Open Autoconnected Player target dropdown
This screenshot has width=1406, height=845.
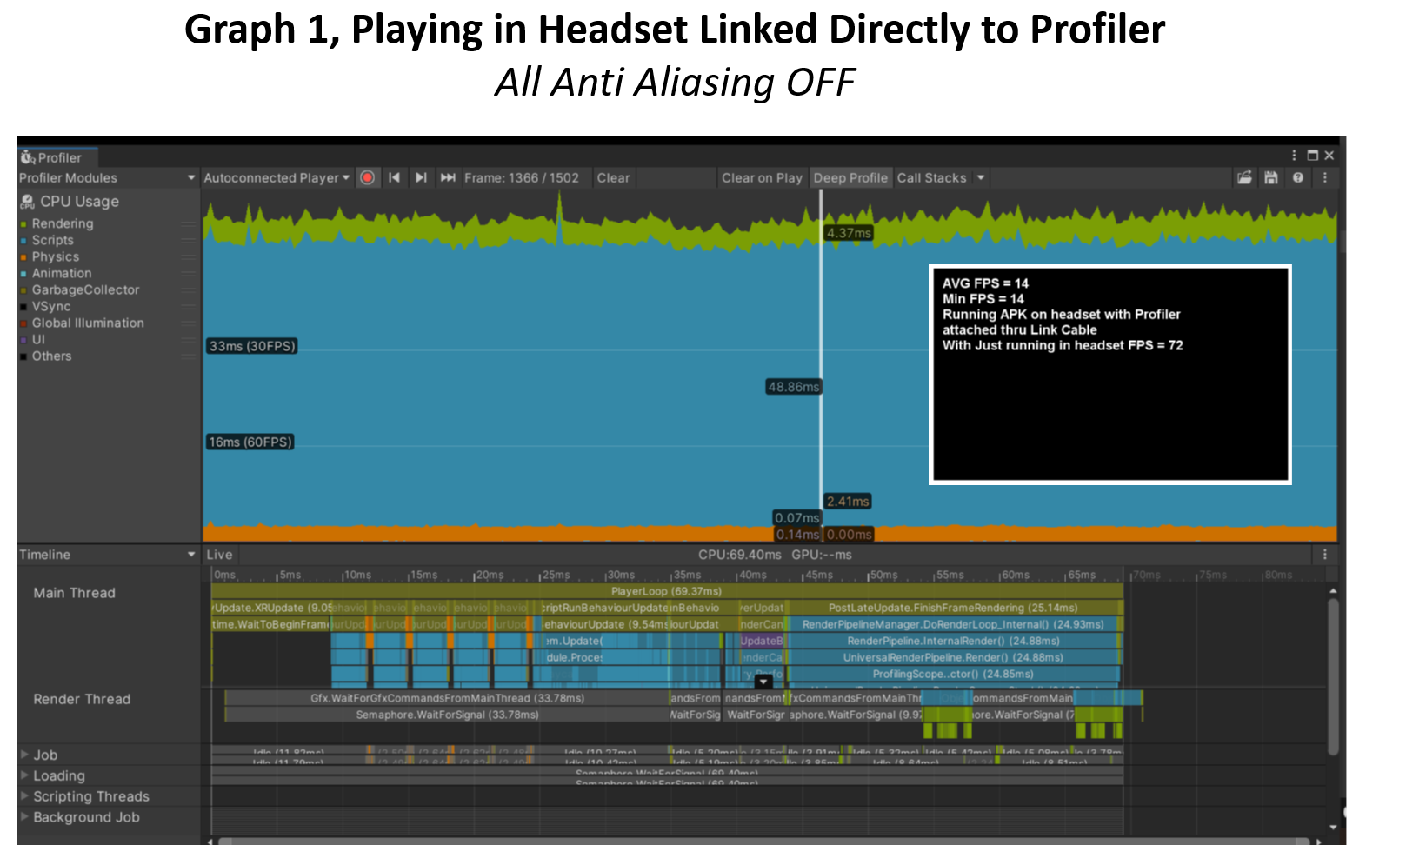[x=277, y=177]
